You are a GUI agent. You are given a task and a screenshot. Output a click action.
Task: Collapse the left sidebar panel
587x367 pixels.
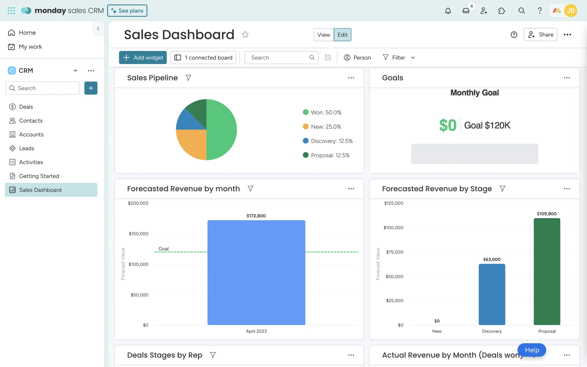(x=98, y=28)
